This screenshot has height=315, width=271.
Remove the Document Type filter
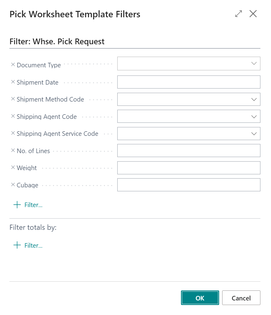coord(13,65)
